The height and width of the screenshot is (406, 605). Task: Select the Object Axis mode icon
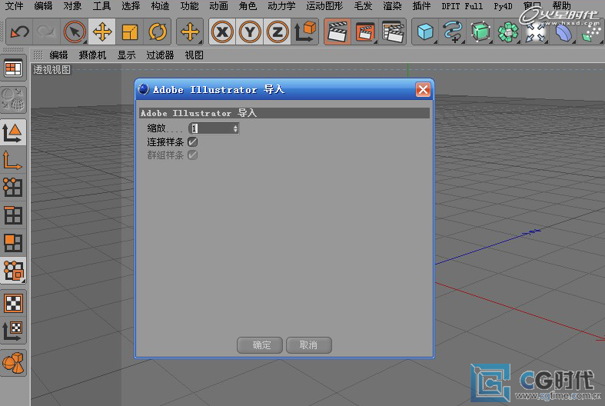13,160
